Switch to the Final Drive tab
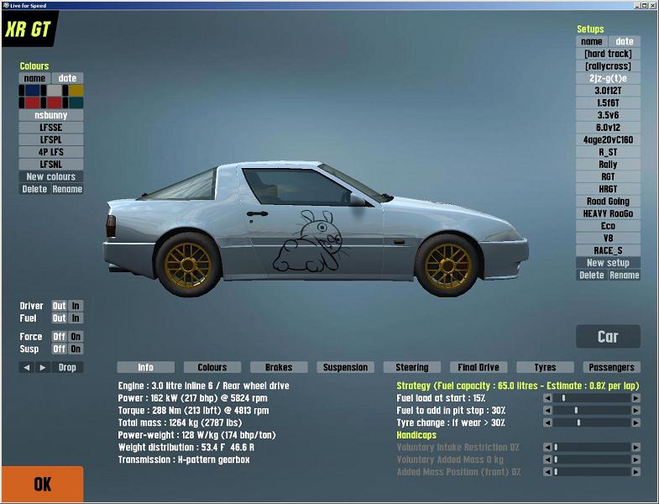Image resolution: width=659 pixels, height=504 pixels. [x=479, y=367]
